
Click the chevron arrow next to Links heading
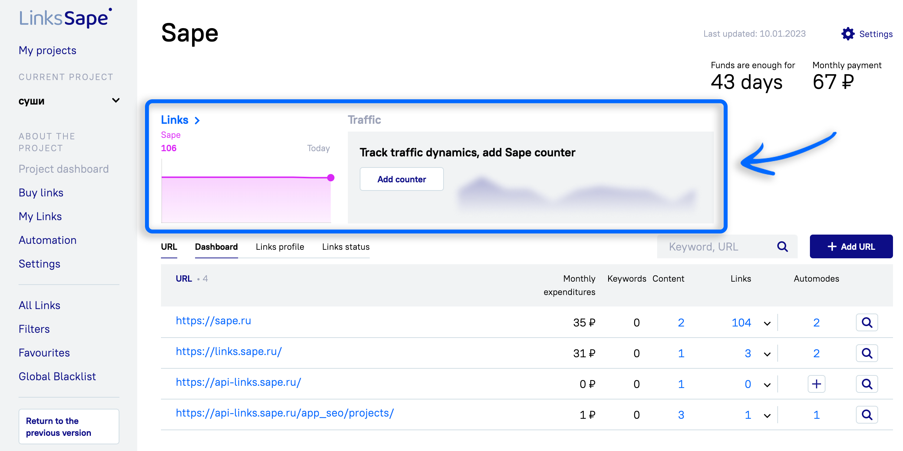pyautogui.click(x=197, y=120)
